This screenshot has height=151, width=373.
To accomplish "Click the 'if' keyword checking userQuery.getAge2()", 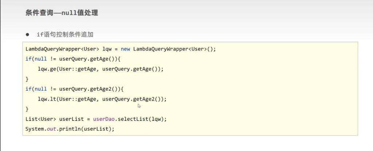I will 28,89.
